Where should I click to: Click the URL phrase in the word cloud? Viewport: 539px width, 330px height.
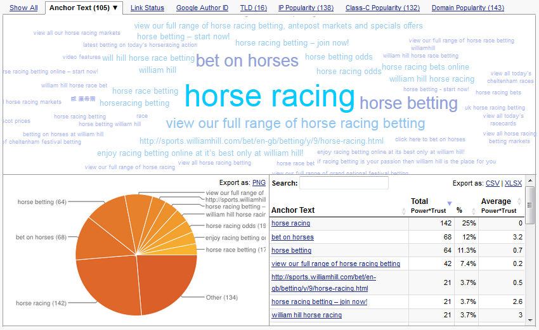[x=262, y=141]
